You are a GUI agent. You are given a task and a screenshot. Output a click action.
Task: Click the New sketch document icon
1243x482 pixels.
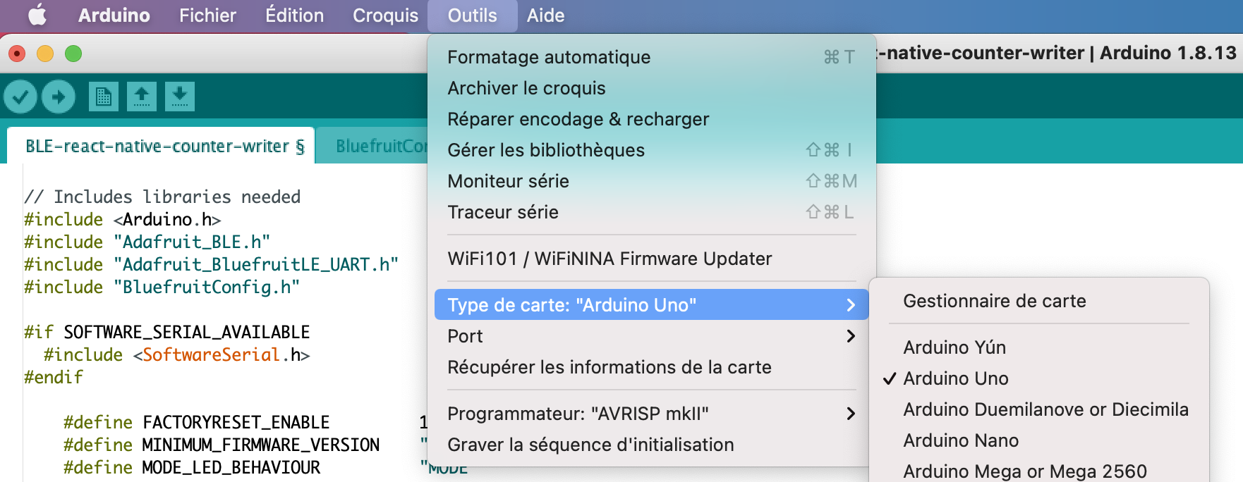(104, 97)
